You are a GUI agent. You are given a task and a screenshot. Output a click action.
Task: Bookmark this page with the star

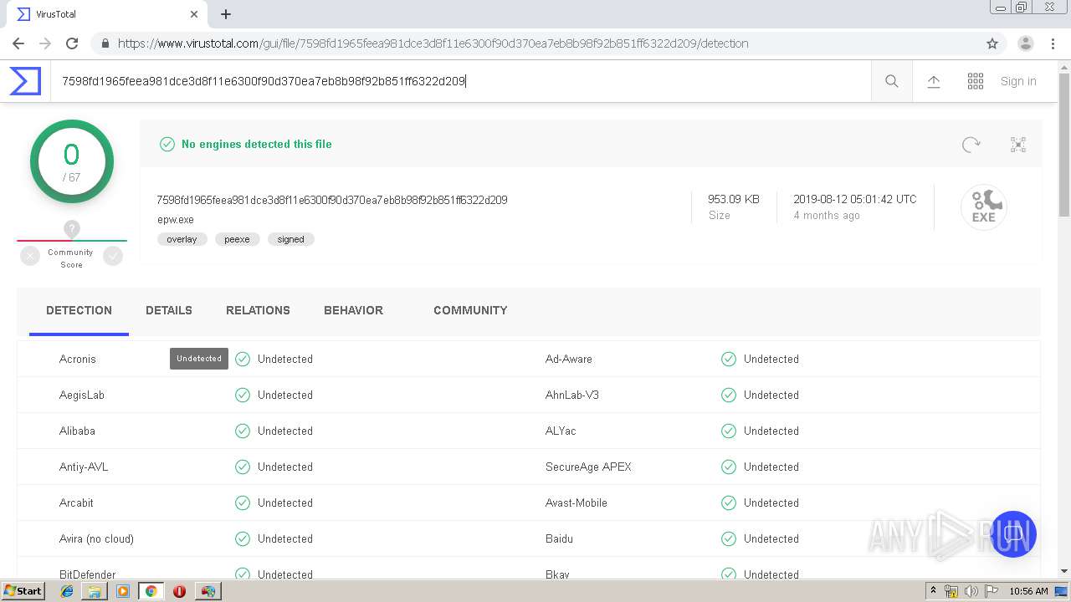click(x=992, y=43)
